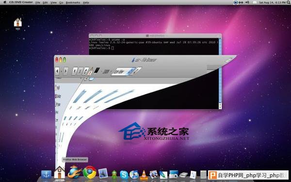
Task: Open the Spotlight search magnifier
Action: point(289,2)
